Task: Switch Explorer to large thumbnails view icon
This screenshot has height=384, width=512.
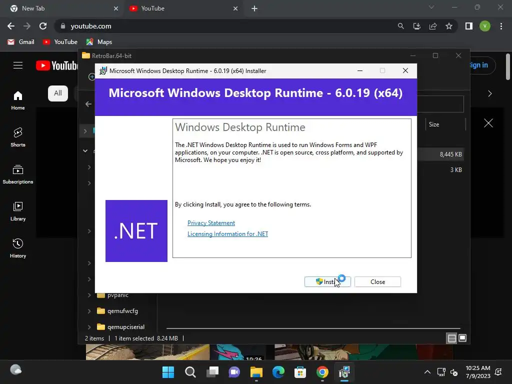Action: click(x=462, y=338)
